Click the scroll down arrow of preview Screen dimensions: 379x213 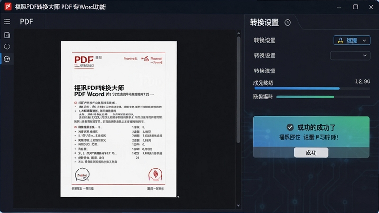[239, 205]
